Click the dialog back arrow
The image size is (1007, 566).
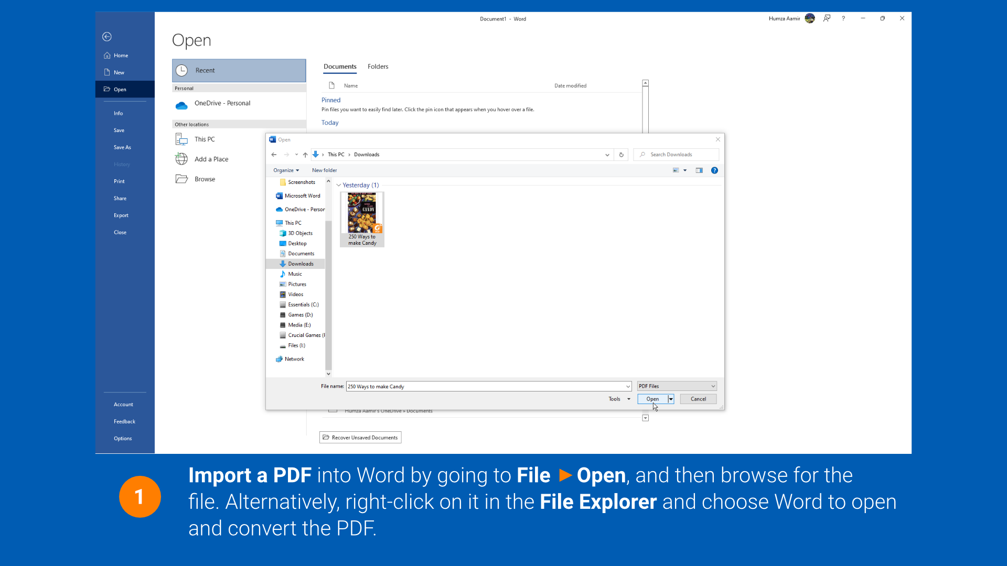point(274,155)
